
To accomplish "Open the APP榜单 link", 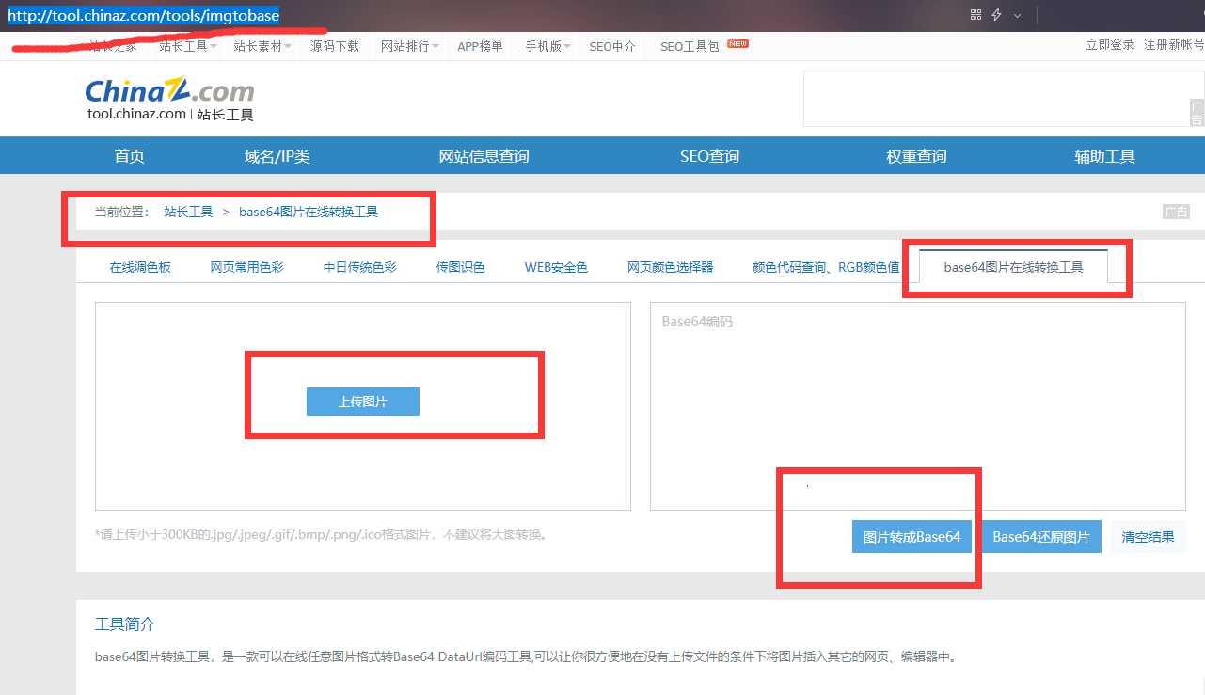I will [480, 46].
